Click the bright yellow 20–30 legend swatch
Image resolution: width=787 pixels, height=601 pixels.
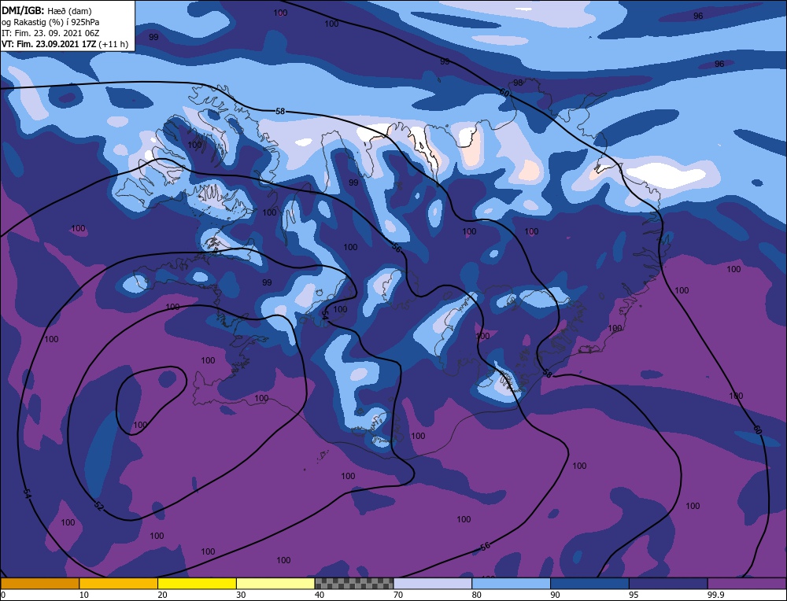[x=197, y=583]
